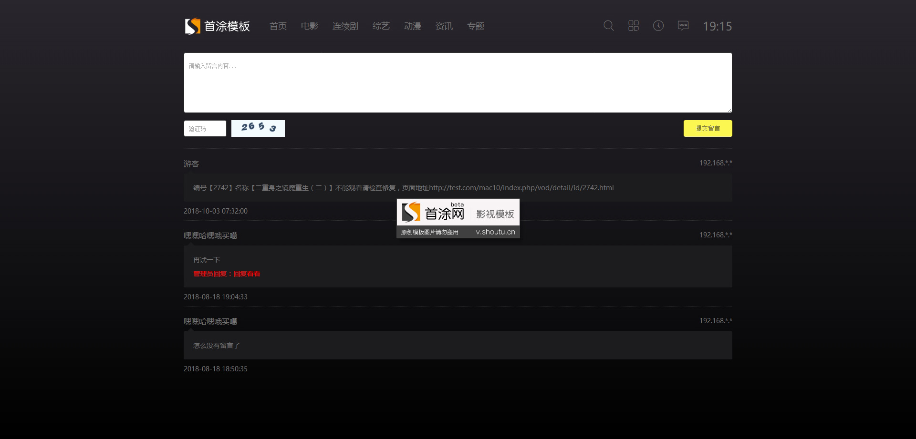916x439 pixels.
Task: Select 综艺 in the top menu
Action: (x=381, y=26)
